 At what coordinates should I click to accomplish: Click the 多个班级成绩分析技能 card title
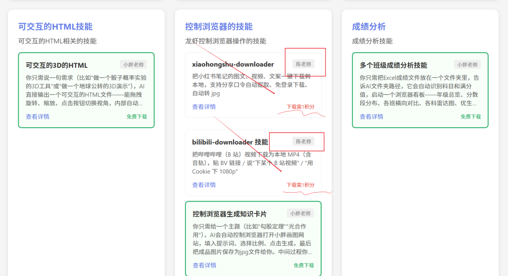click(393, 65)
